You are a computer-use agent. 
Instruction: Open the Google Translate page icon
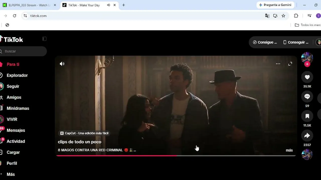point(267,16)
